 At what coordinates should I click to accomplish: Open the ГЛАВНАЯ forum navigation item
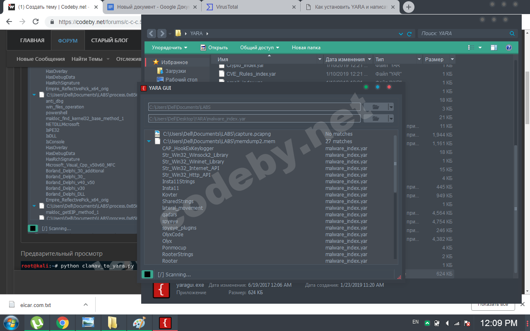point(32,40)
